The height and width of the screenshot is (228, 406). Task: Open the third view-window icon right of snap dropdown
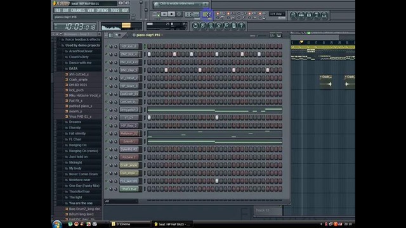pos(309,15)
